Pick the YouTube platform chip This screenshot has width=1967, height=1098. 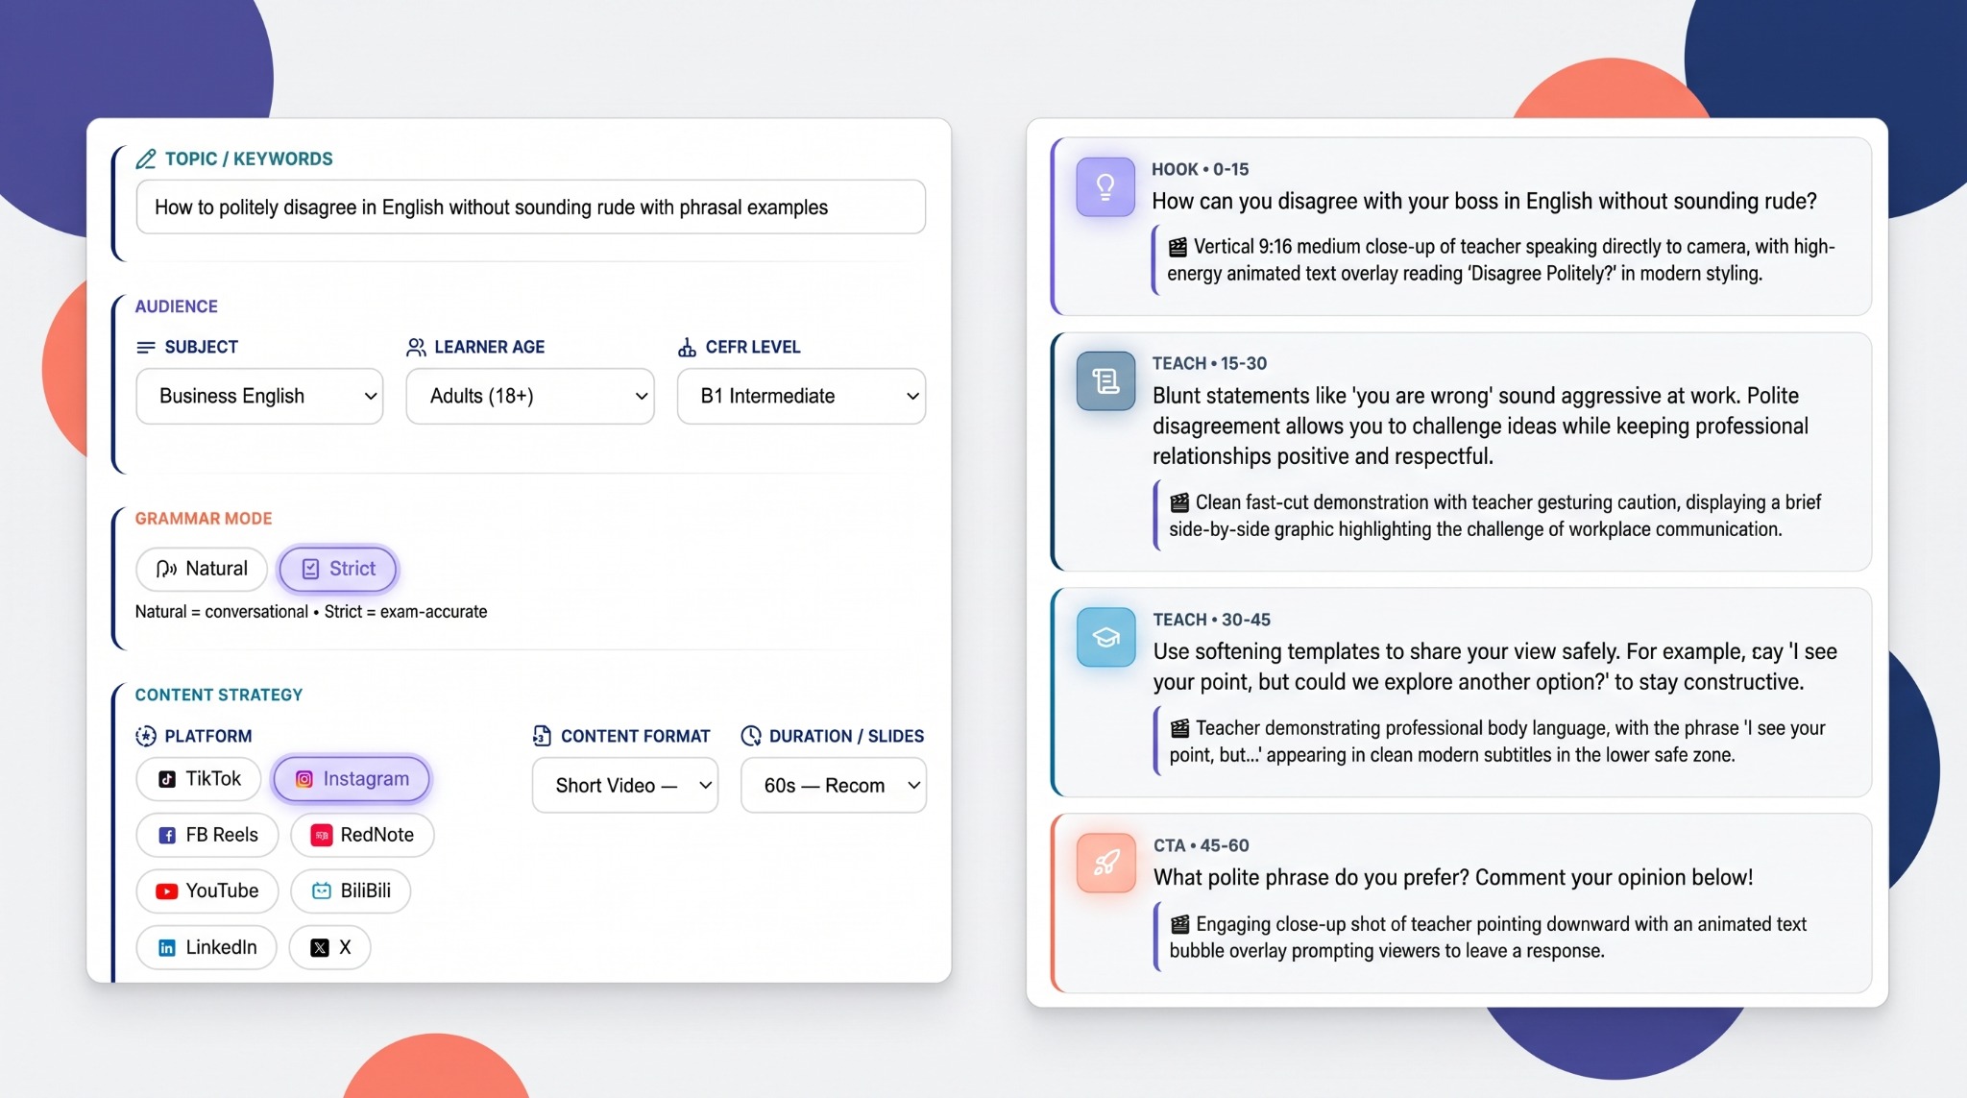(x=207, y=891)
